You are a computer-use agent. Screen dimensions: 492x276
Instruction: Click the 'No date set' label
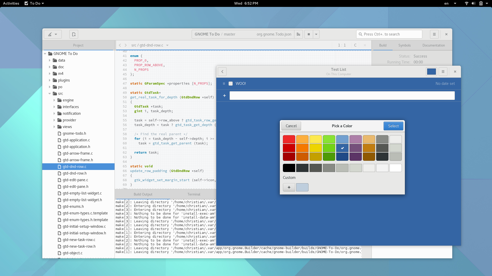coord(445,84)
